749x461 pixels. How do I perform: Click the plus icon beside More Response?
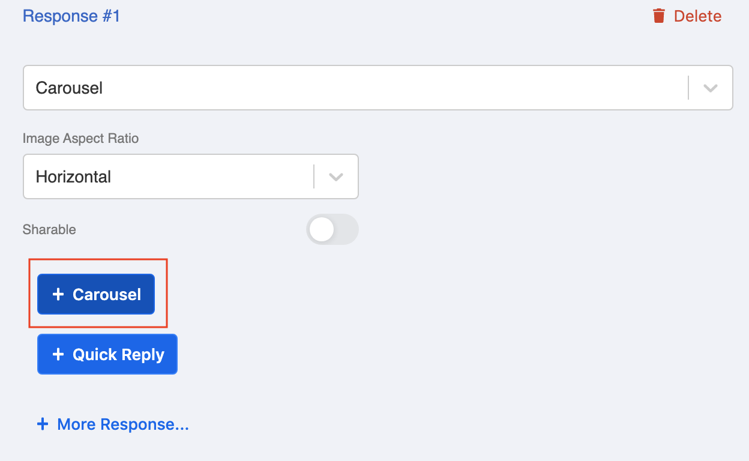coord(43,424)
